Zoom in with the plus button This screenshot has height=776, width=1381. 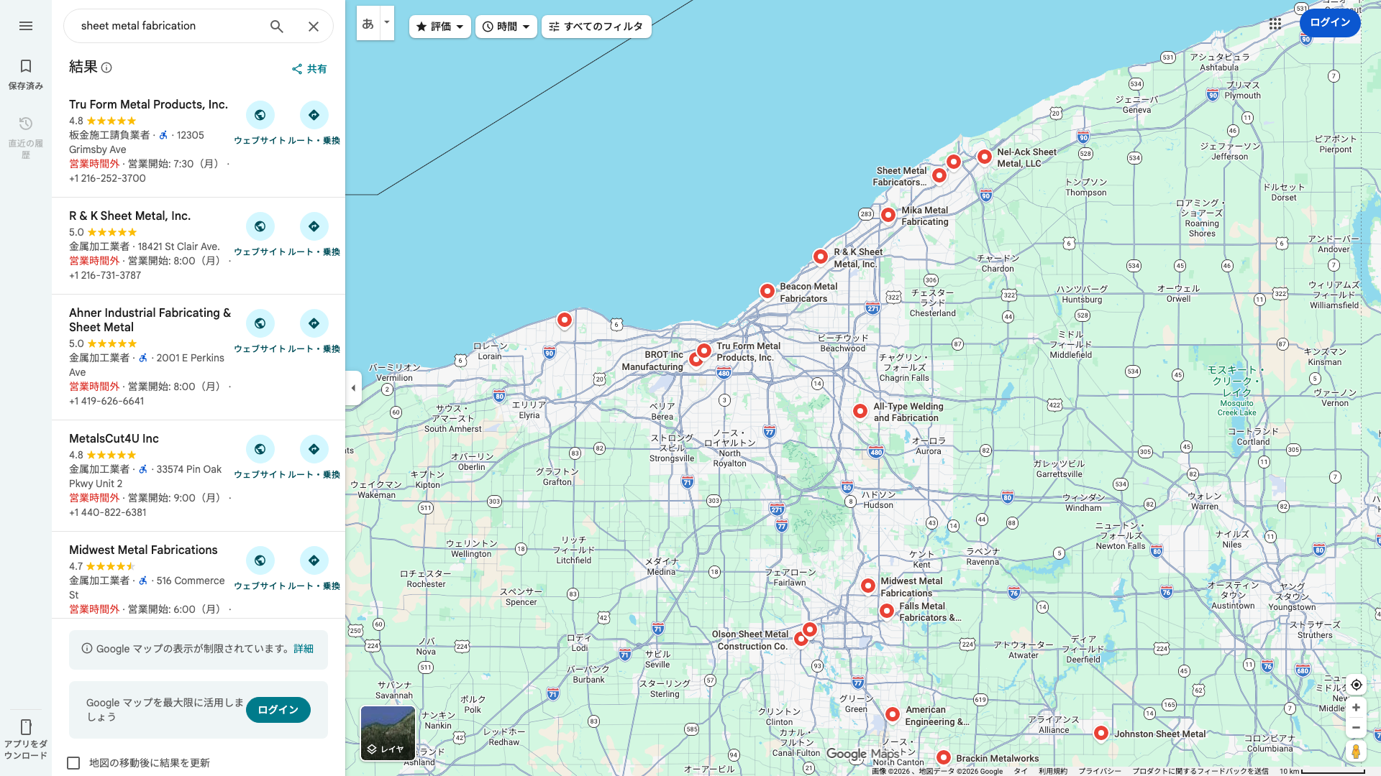(x=1356, y=708)
